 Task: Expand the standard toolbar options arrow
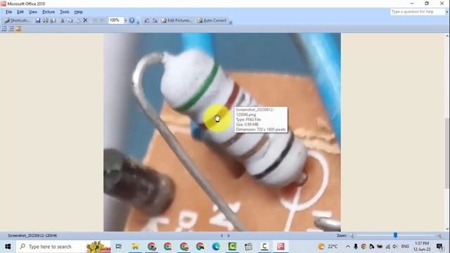click(x=138, y=22)
